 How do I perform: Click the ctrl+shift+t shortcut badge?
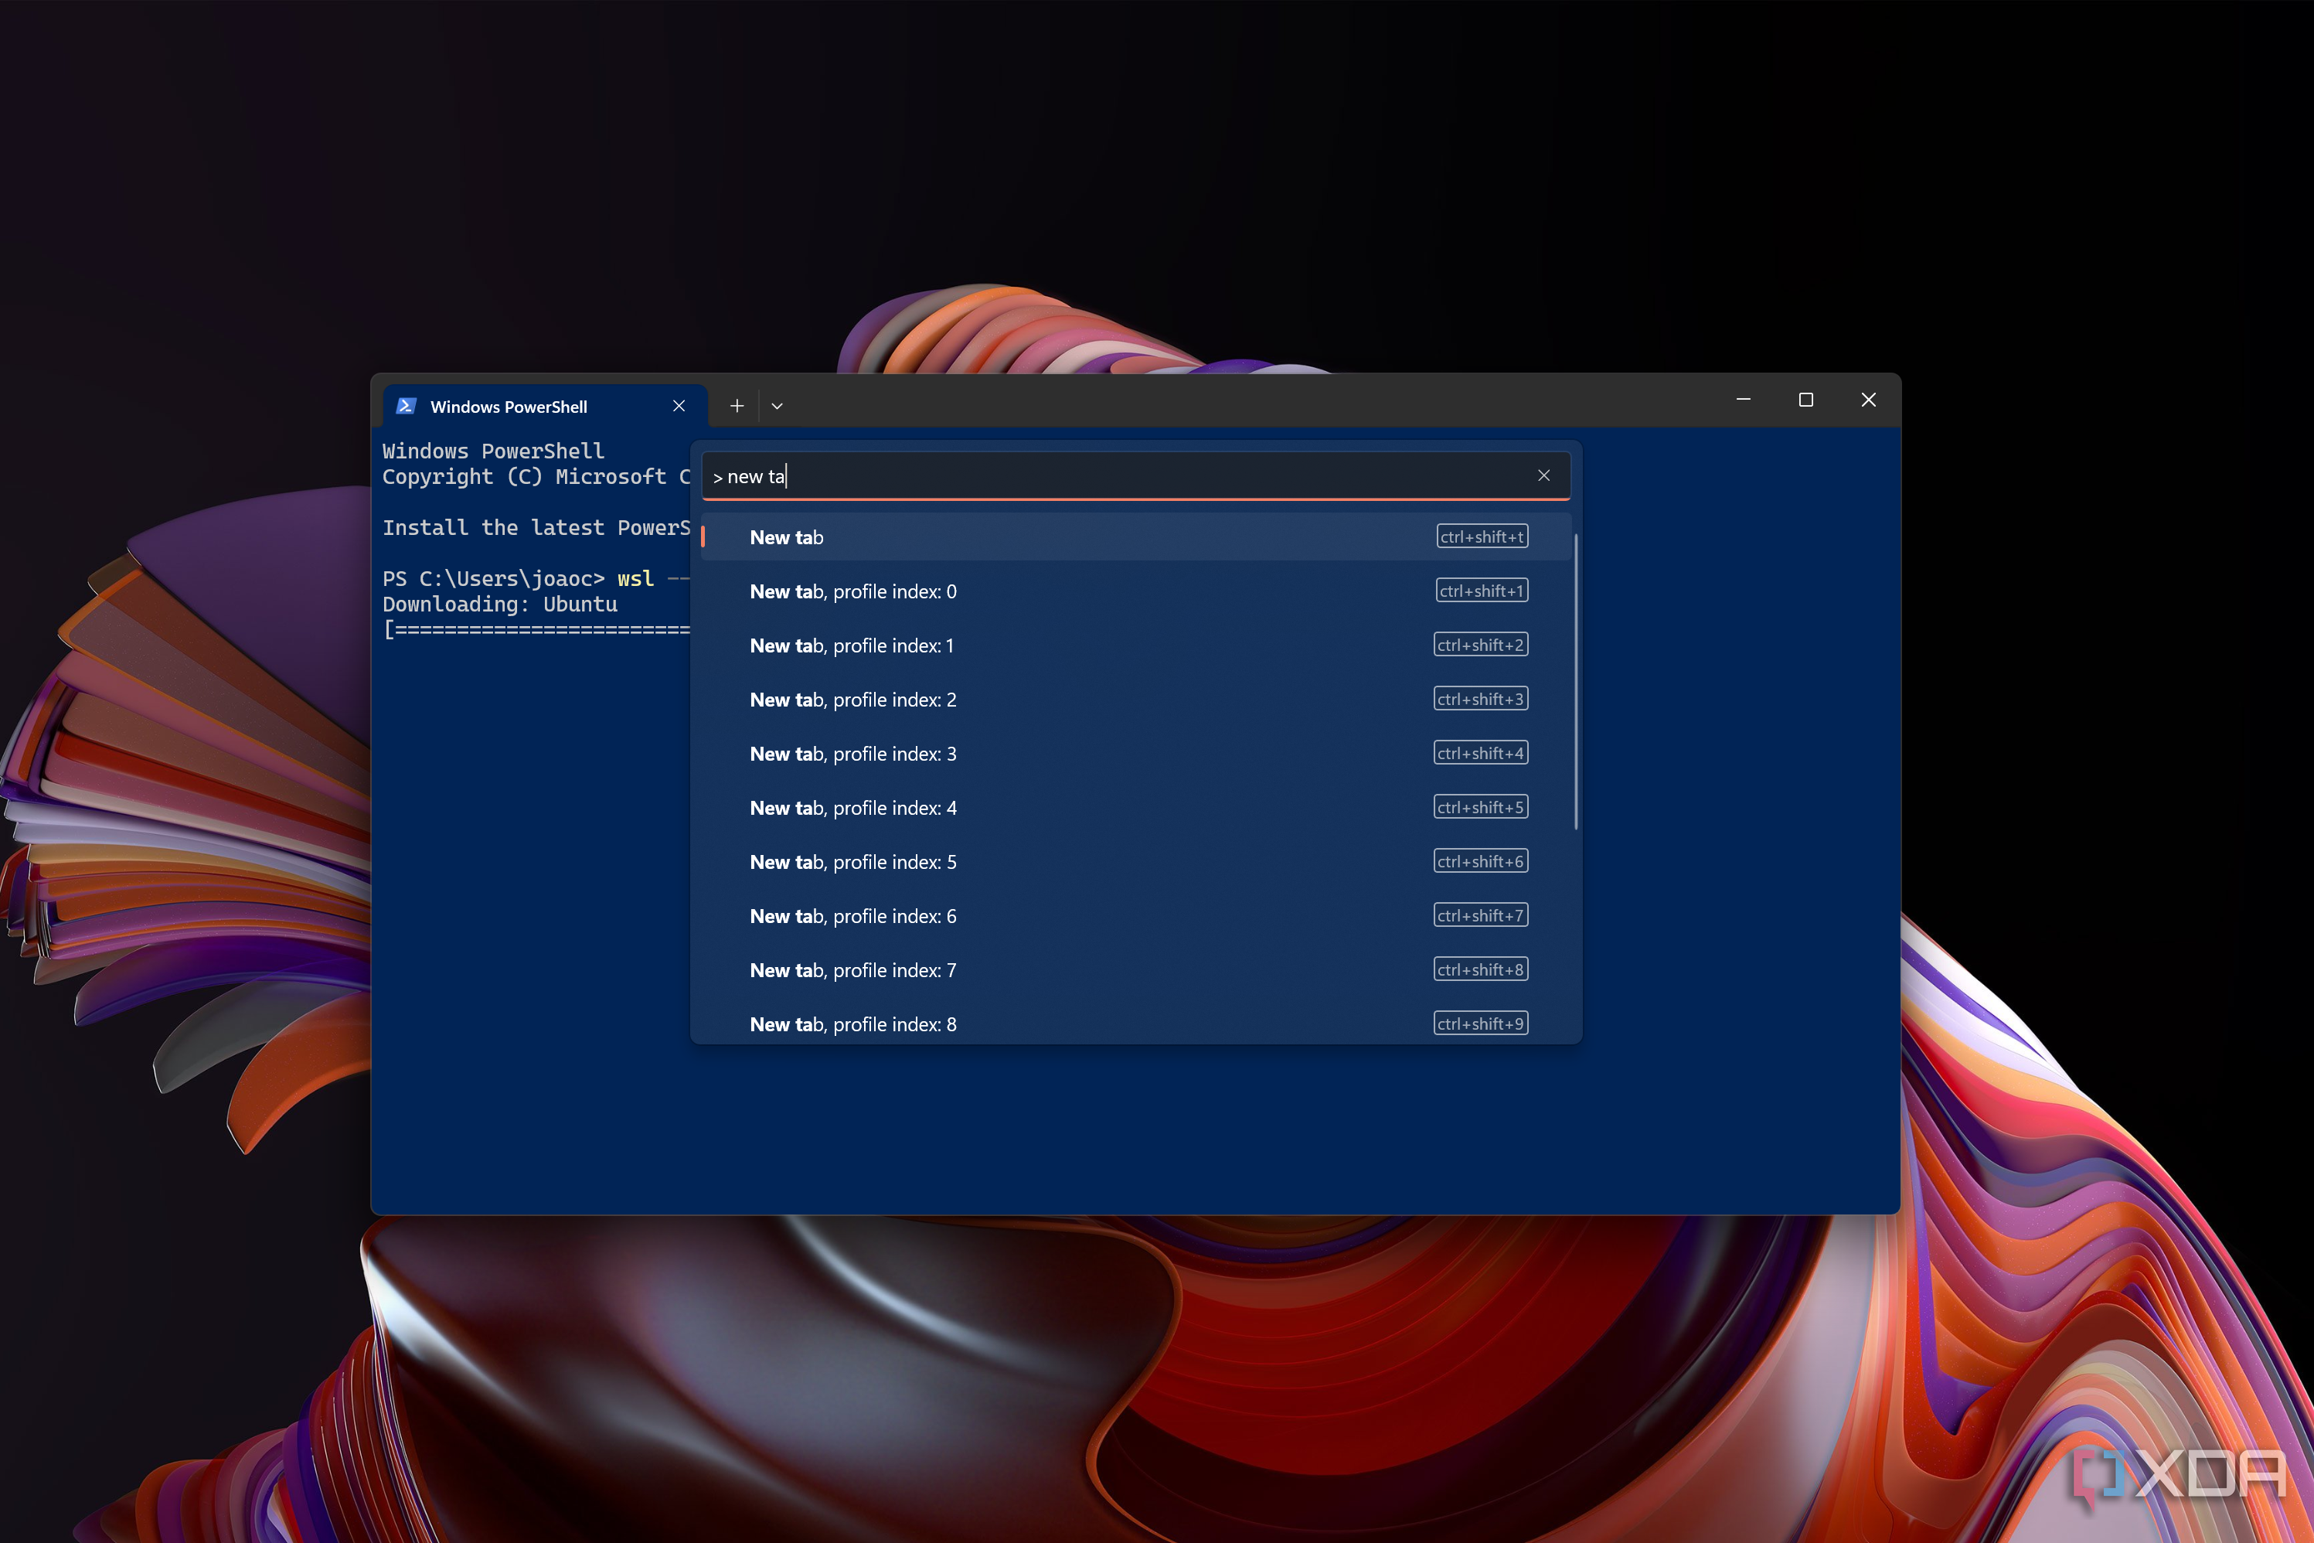(1482, 536)
